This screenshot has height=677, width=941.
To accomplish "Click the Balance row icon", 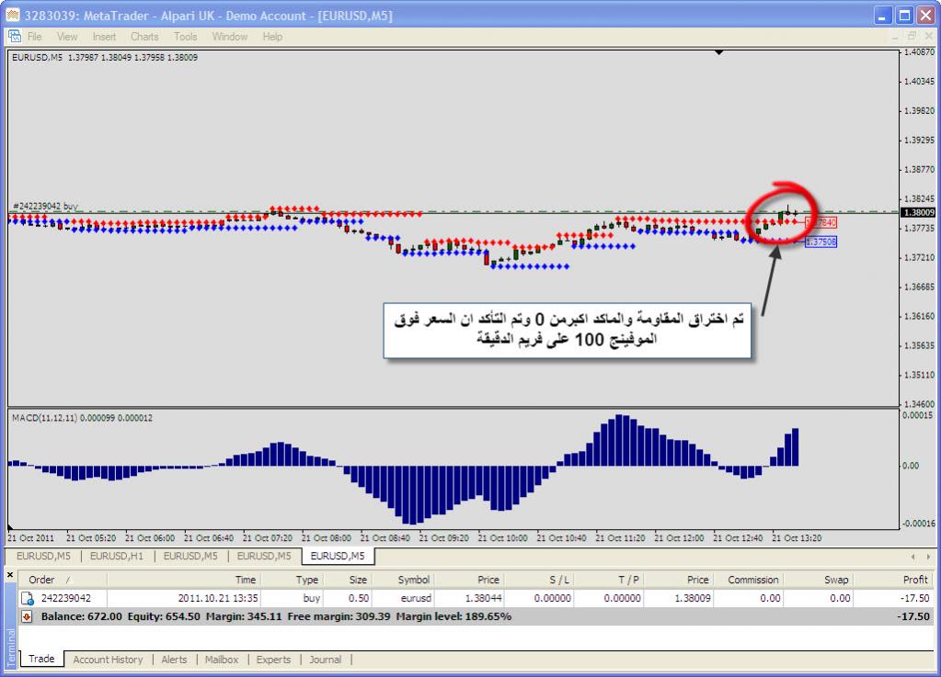I will tap(27, 616).
